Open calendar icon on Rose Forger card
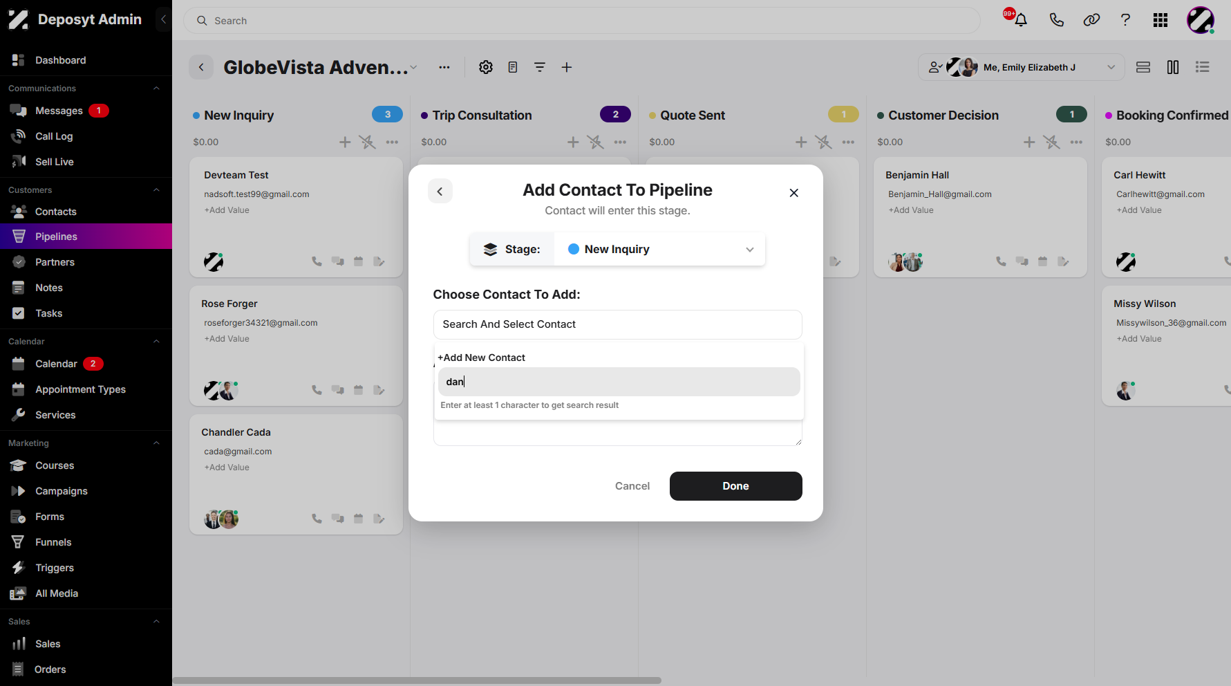 click(x=358, y=390)
